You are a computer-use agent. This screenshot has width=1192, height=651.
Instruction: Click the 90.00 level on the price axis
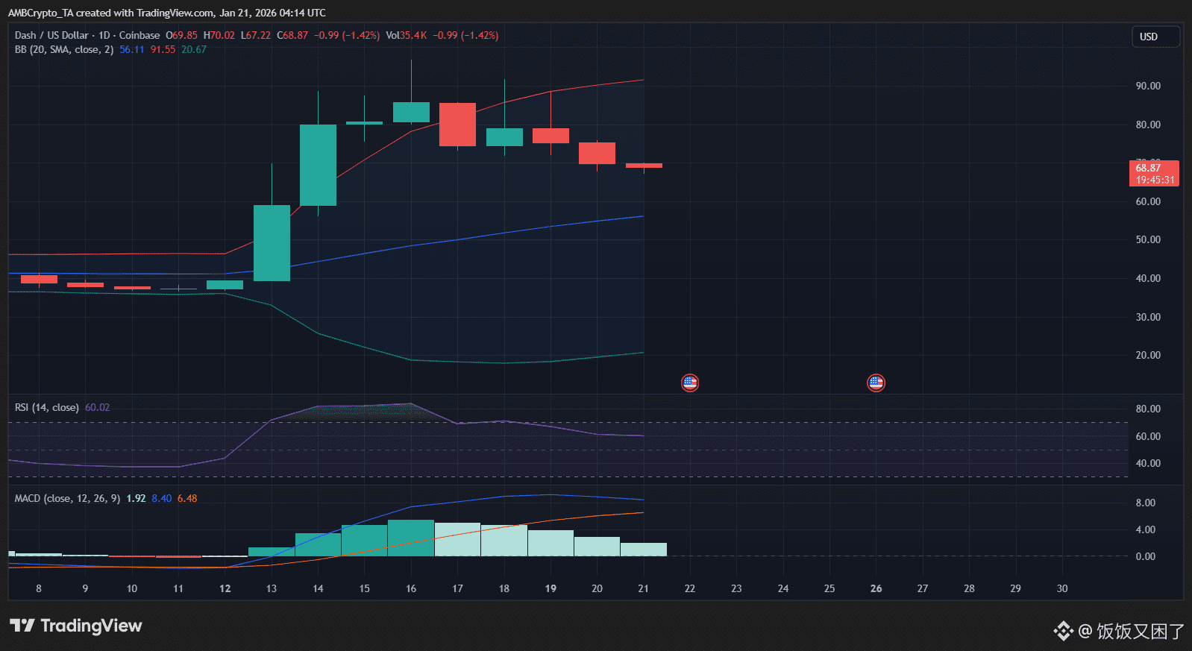tap(1147, 86)
